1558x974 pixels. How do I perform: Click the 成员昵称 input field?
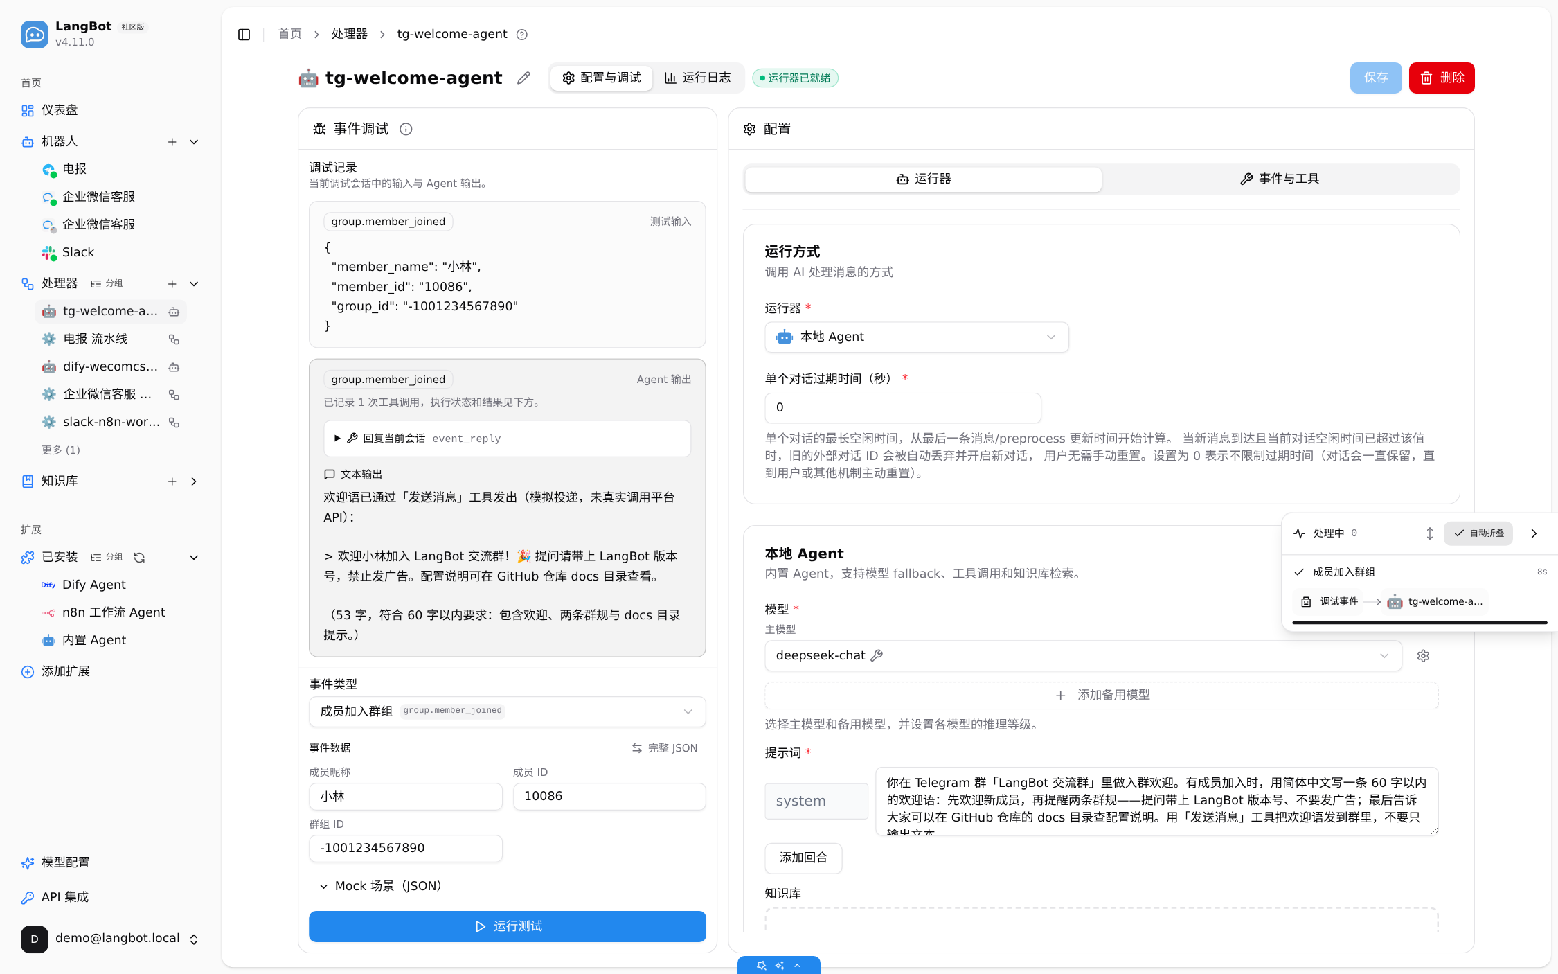(x=406, y=797)
